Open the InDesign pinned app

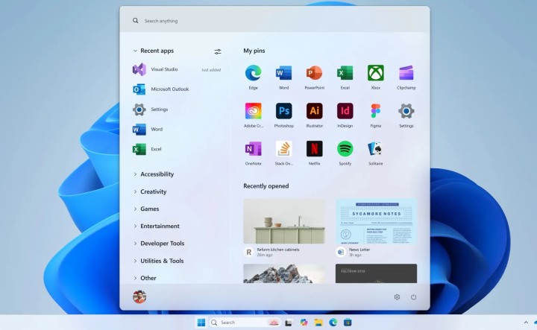[x=345, y=111]
